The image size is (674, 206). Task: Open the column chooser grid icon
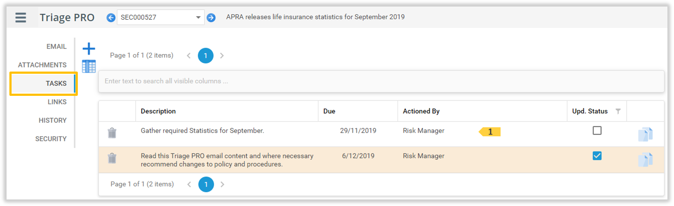click(89, 66)
